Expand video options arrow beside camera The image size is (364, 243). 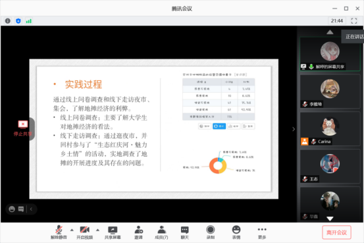pyautogui.click(x=97, y=230)
